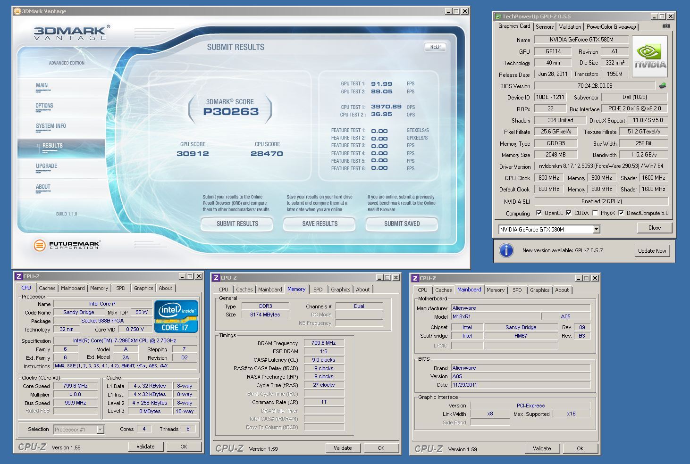Click Validate in CPU-Z Mainboard window

pos(542,448)
